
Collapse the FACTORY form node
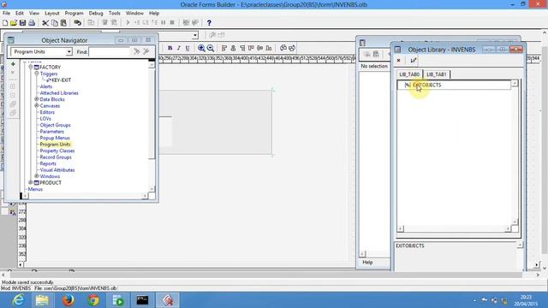(31, 67)
